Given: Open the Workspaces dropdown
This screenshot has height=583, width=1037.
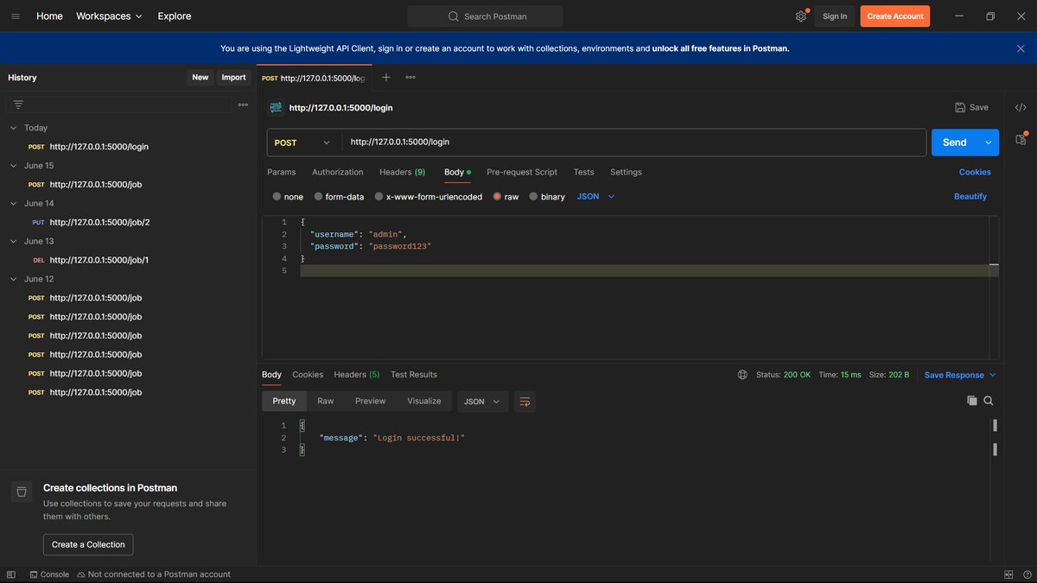Looking at the screenshot, I should (x=109, y=16).
